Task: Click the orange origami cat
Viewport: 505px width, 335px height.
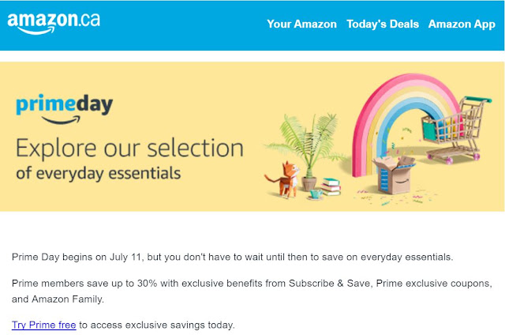Action: tap(284, 179)
